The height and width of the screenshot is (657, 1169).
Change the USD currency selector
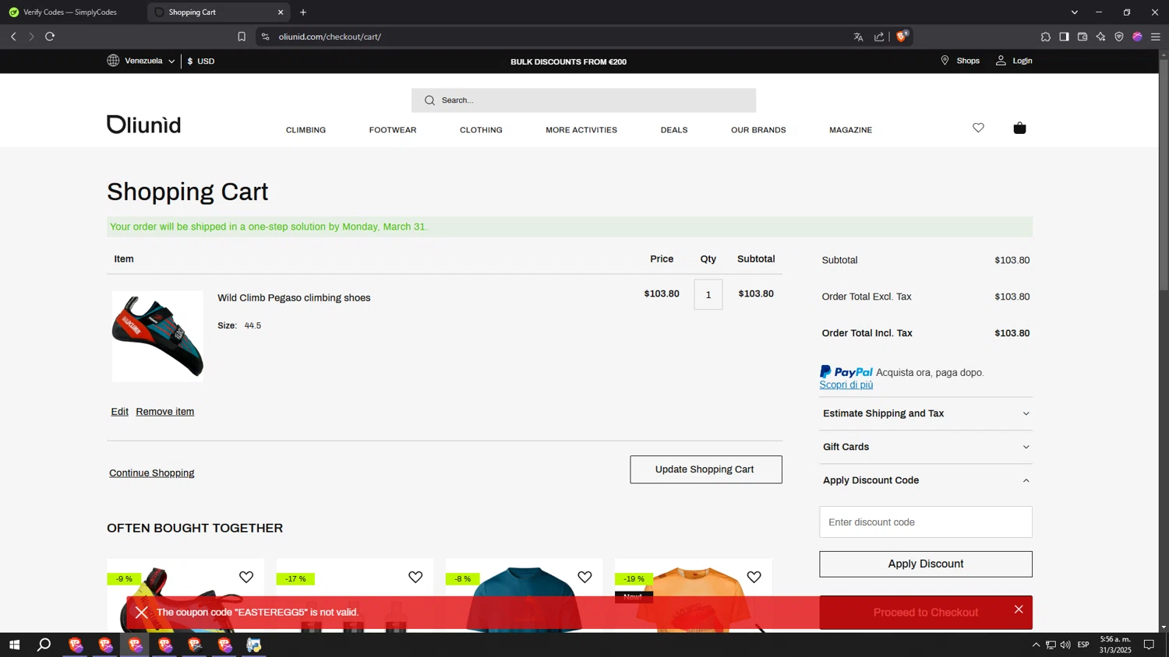click(x=201, y=61)
